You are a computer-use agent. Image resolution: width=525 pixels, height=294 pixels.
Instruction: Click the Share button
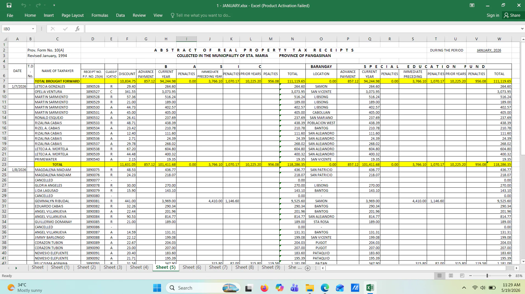(512, 15)
